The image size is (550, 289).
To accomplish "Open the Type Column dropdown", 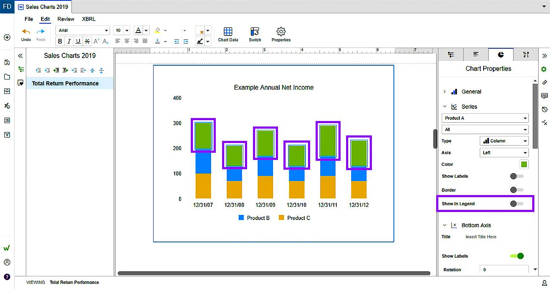I will coord(504,141).
